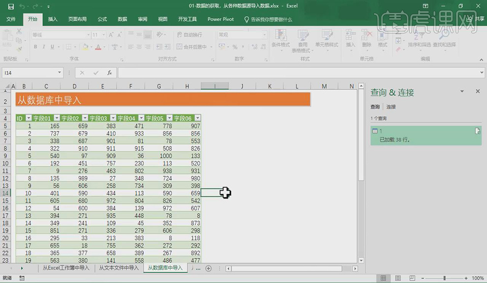Apply italic formatting

tap(44, 47)
